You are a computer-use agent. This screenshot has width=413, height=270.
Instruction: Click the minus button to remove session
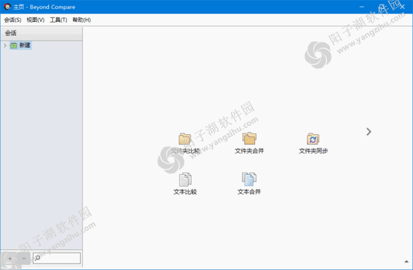click(x=24, y=258)
